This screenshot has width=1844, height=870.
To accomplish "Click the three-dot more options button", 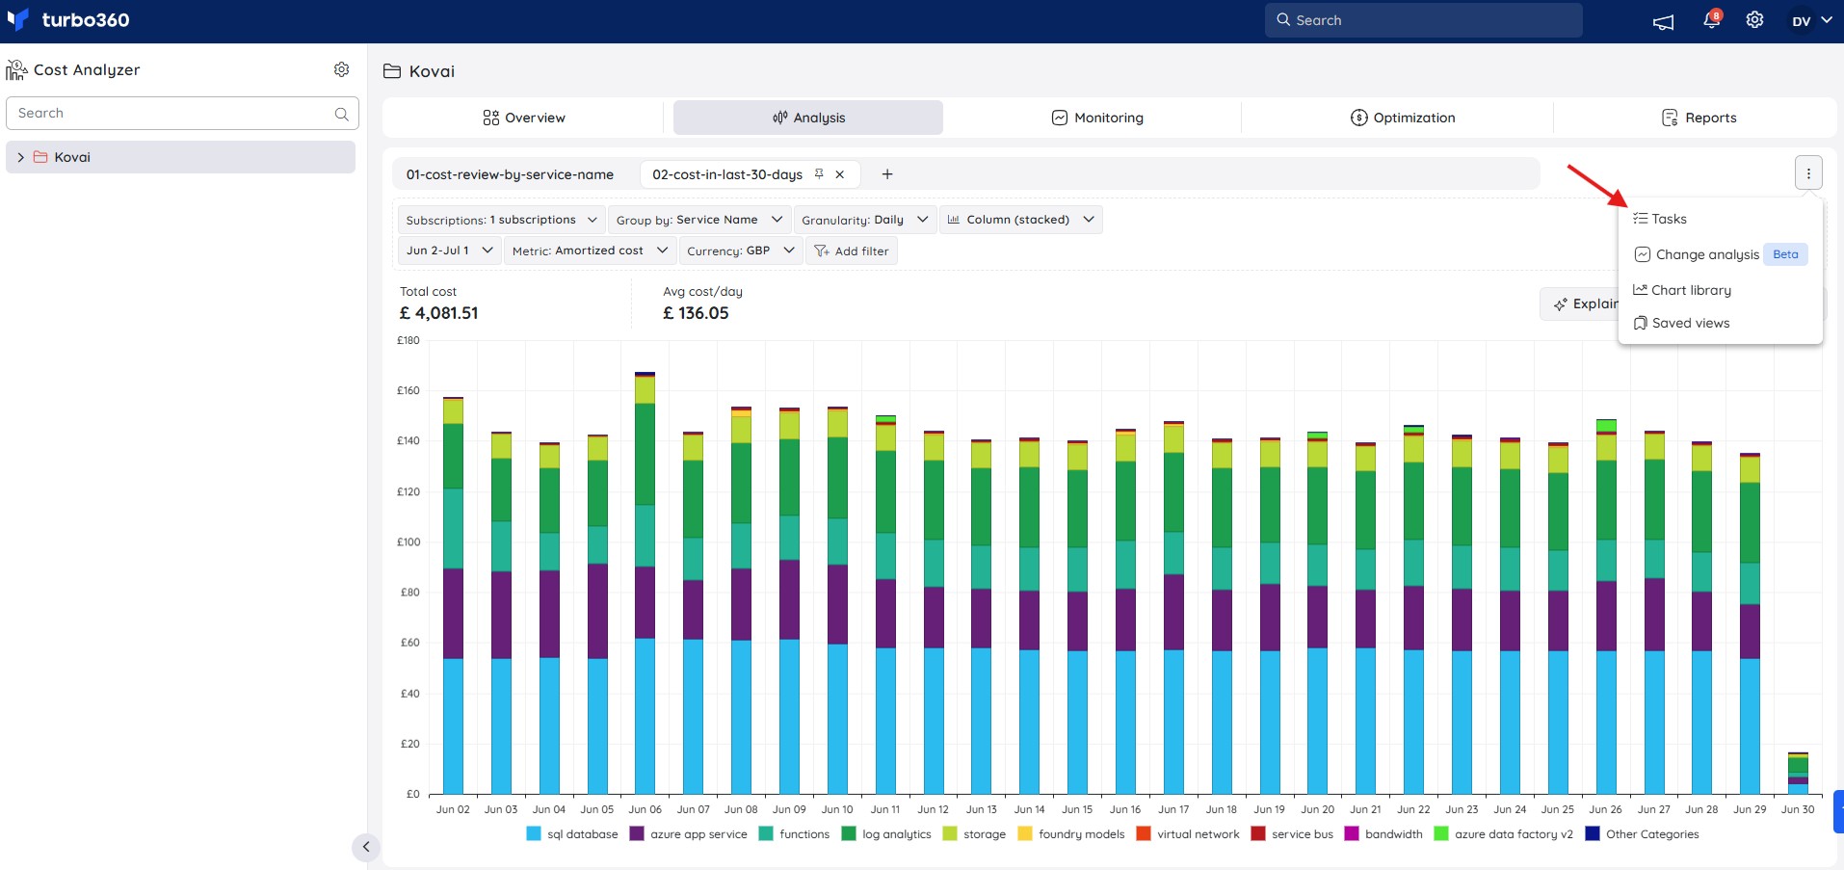I will tap(1808, 173).
